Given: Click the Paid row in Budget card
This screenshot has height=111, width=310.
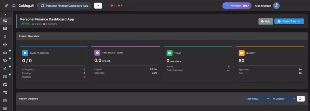Looking at the screenshot, I should coord(270,73).
